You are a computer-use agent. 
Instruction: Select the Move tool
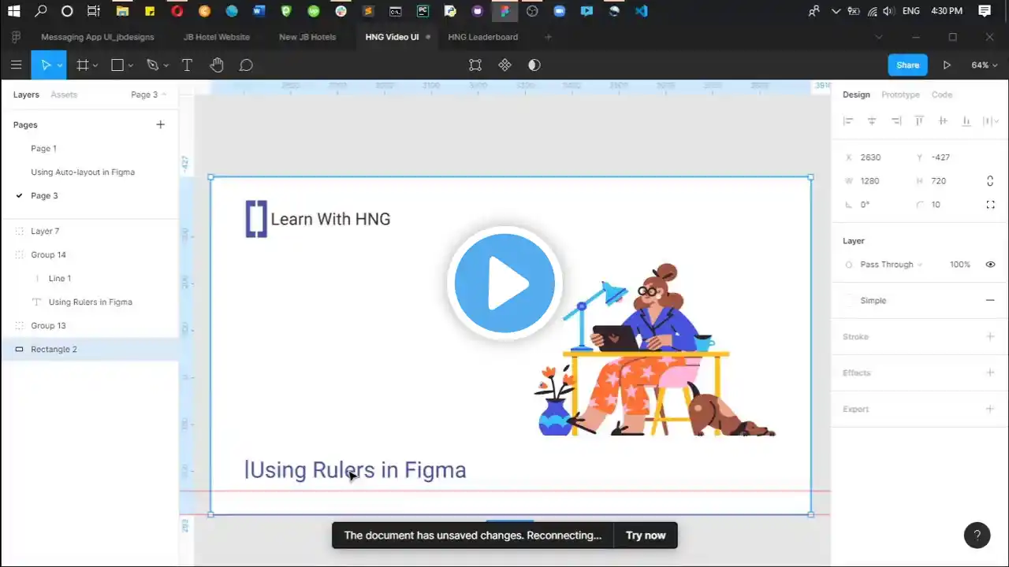46,65
